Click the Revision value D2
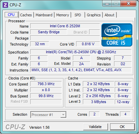139x134 pixels. pyautogui.click(x=123, y=64)
